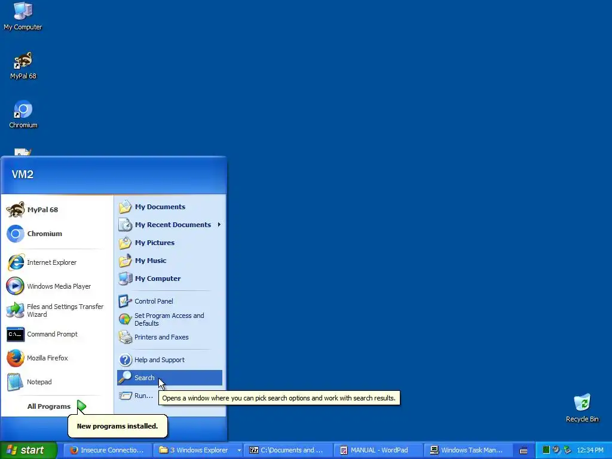Screen dimensions: 612x459
Task: Open My Documents folder
Action: 170,207
